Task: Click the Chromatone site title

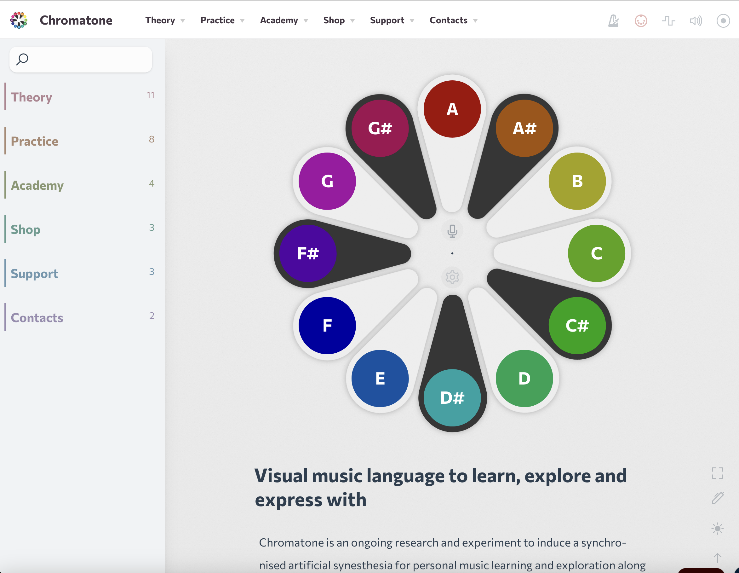Action: pyautogui.click(x=76, y=20)
